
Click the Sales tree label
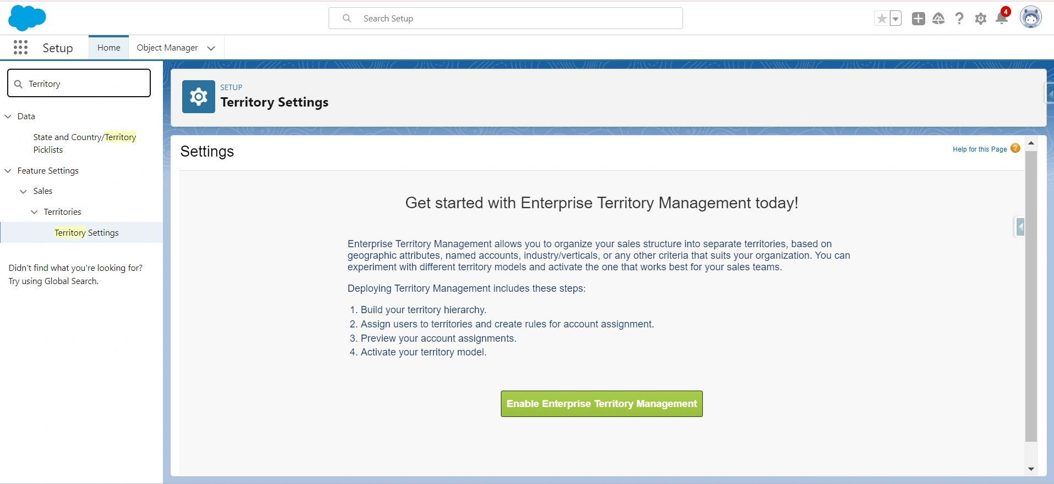(42, 191)
